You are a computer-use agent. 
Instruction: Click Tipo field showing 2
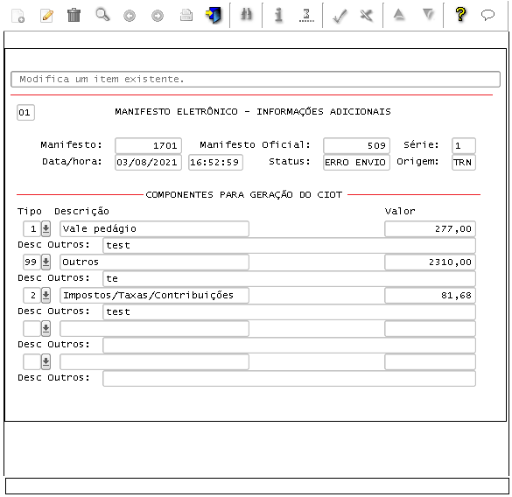(32, 295)
